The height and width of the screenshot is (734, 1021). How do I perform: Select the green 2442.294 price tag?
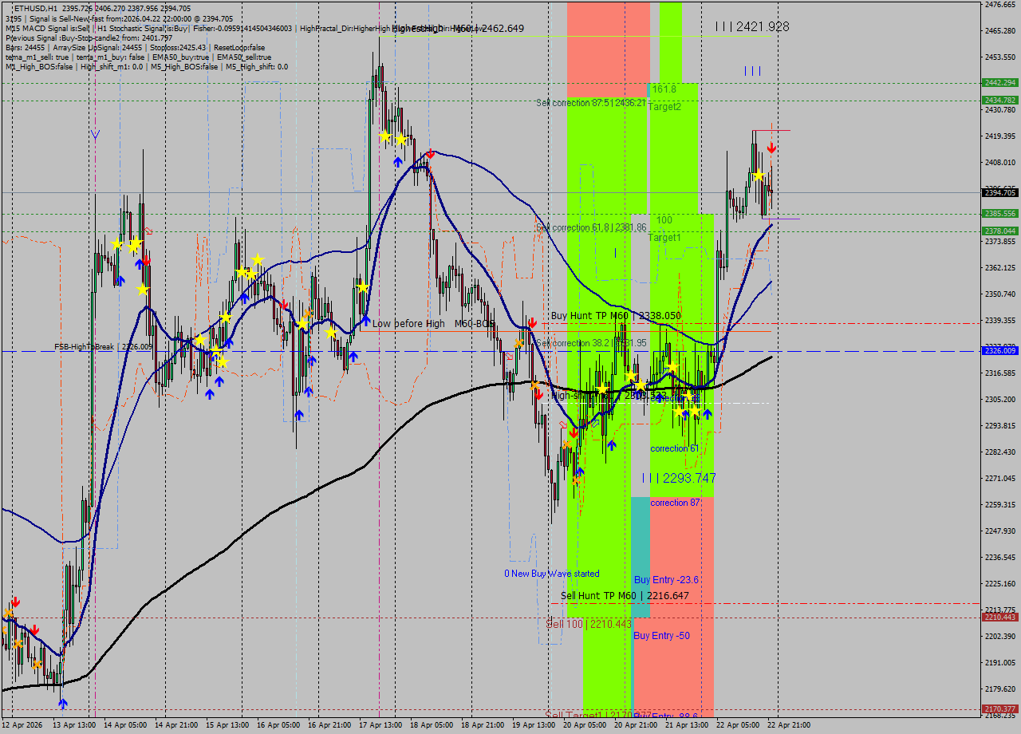[x=999, y=82]
